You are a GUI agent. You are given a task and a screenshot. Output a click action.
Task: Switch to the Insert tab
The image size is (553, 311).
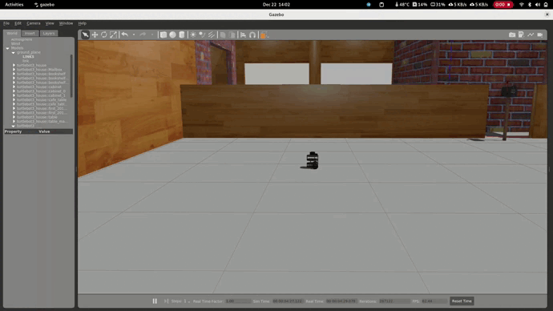30,33
